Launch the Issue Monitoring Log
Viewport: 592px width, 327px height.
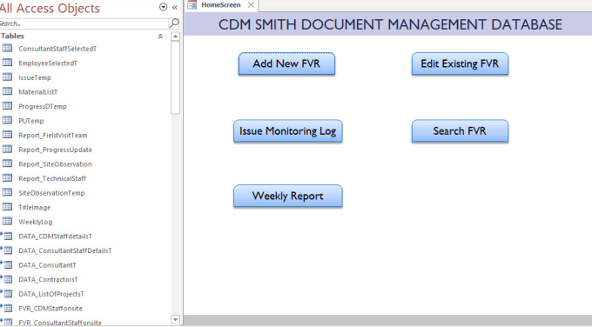[x=287, y=131]
